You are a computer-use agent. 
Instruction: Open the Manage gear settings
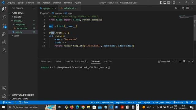[4, 96]
